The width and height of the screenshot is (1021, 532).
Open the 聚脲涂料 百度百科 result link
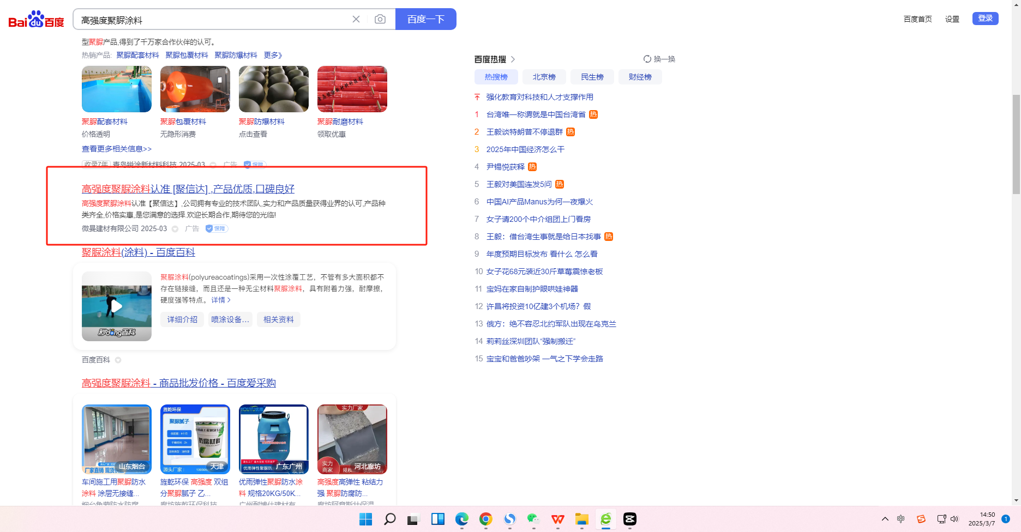(138, 252)
